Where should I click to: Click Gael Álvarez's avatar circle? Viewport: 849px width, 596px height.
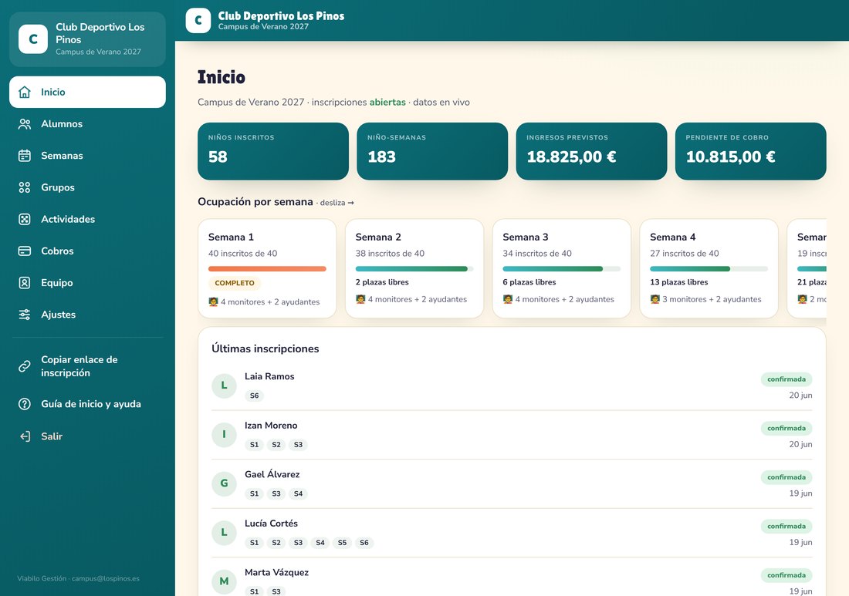point(224,484)
